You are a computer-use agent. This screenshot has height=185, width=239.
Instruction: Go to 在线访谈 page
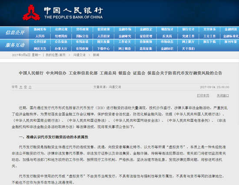tap(82, 42)
